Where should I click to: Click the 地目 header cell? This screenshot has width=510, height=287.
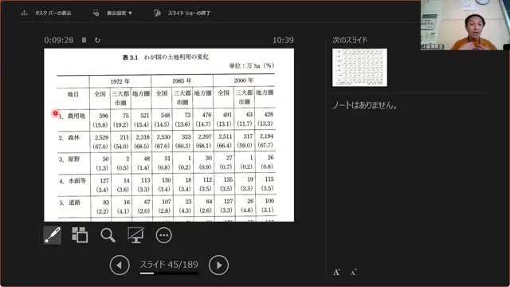[x=73, y=94]
